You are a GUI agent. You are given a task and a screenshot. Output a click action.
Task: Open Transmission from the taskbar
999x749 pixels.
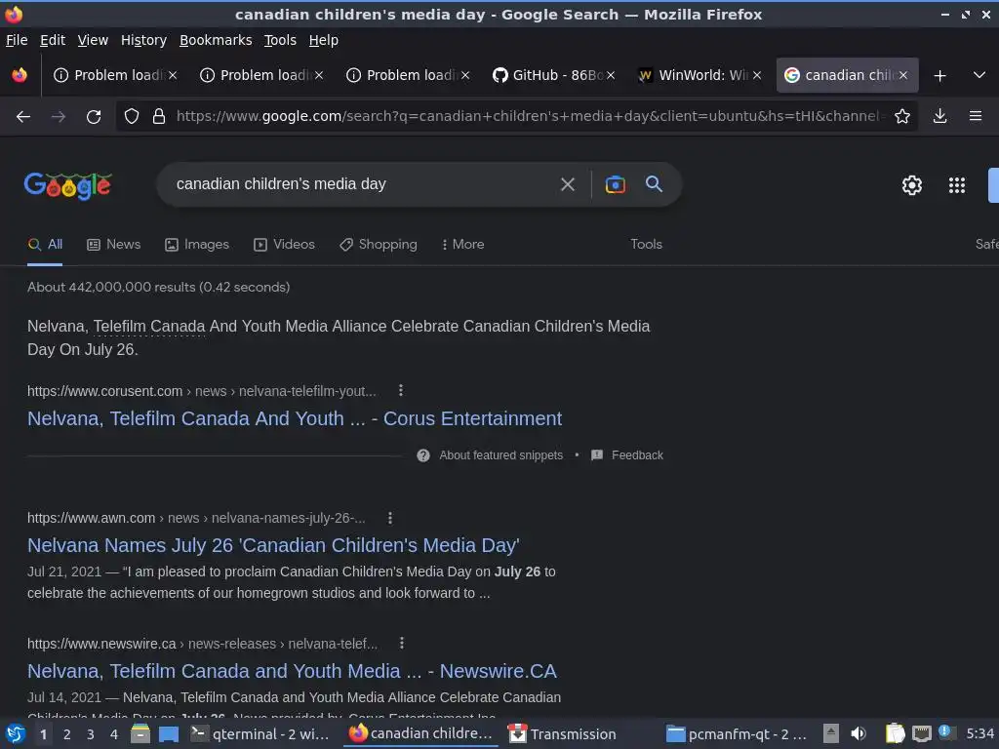pyautogui.click(x=563, y=734)
